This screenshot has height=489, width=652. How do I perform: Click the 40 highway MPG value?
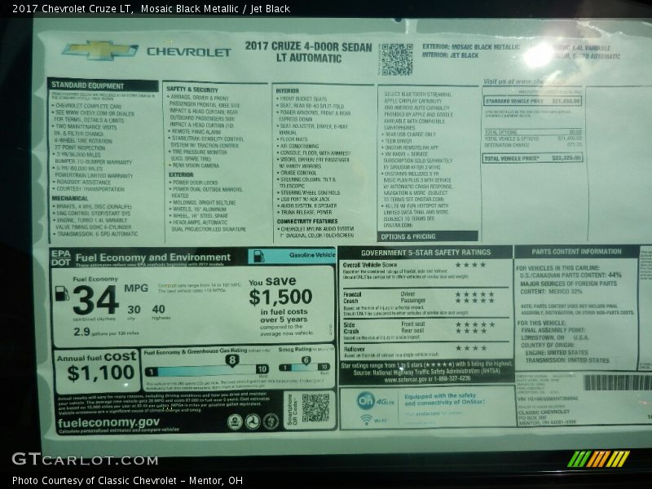(x=158, y=310)
